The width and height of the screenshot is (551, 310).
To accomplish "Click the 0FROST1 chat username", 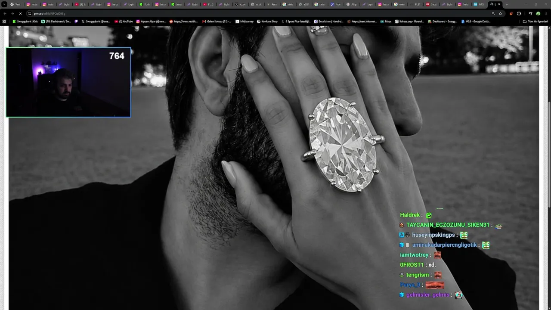I will (412, 265).
